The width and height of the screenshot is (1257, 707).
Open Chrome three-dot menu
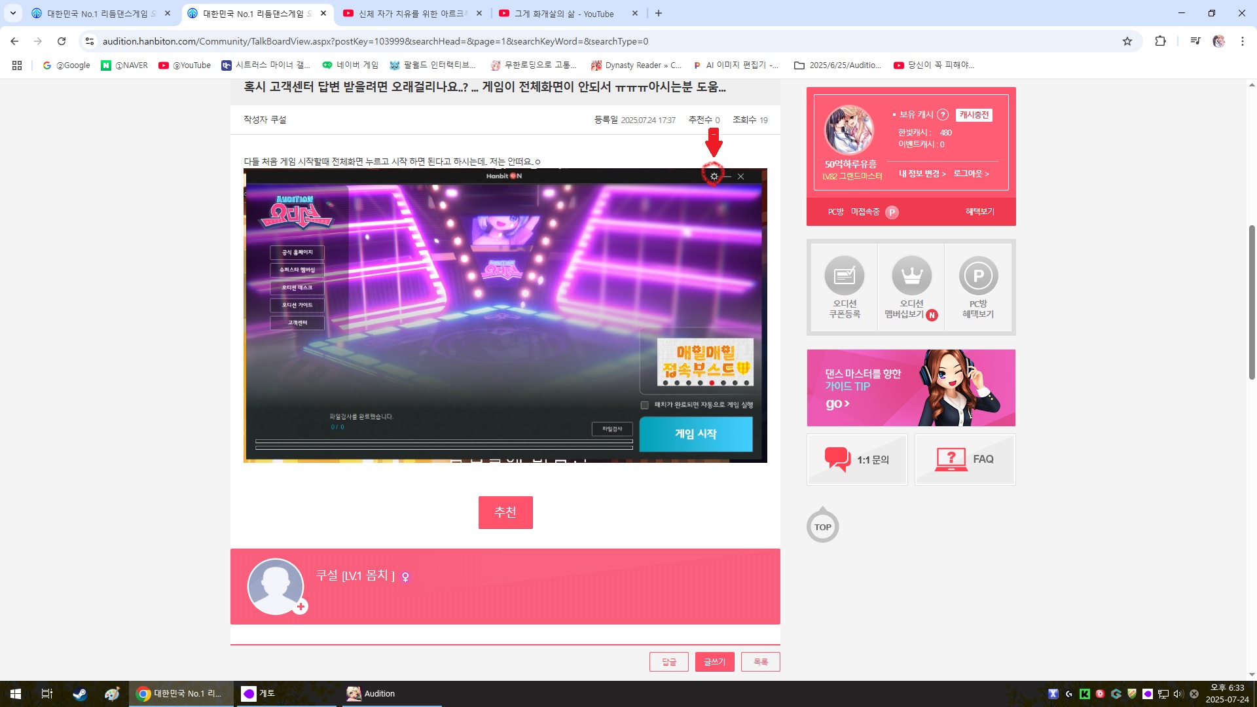[1242, 41]
